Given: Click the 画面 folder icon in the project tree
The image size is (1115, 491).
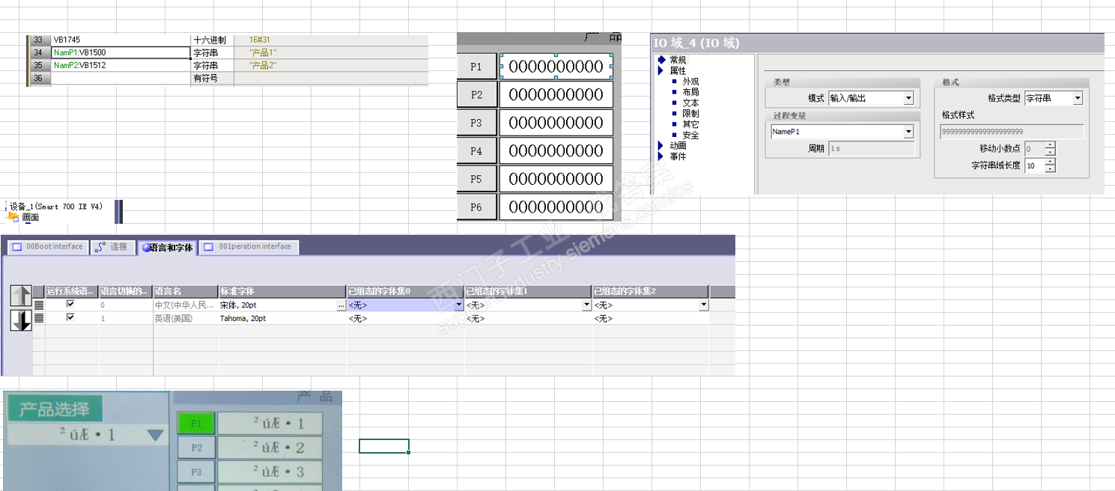Looking at the screenshot, I should (x=13, y=218).
